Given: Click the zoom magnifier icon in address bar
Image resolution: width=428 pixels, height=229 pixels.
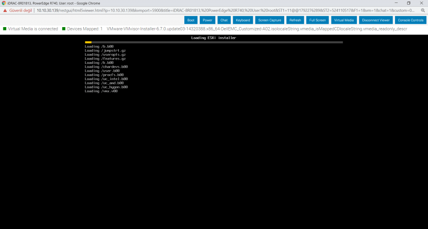Looking at the screenshot, I should point(423,10).
